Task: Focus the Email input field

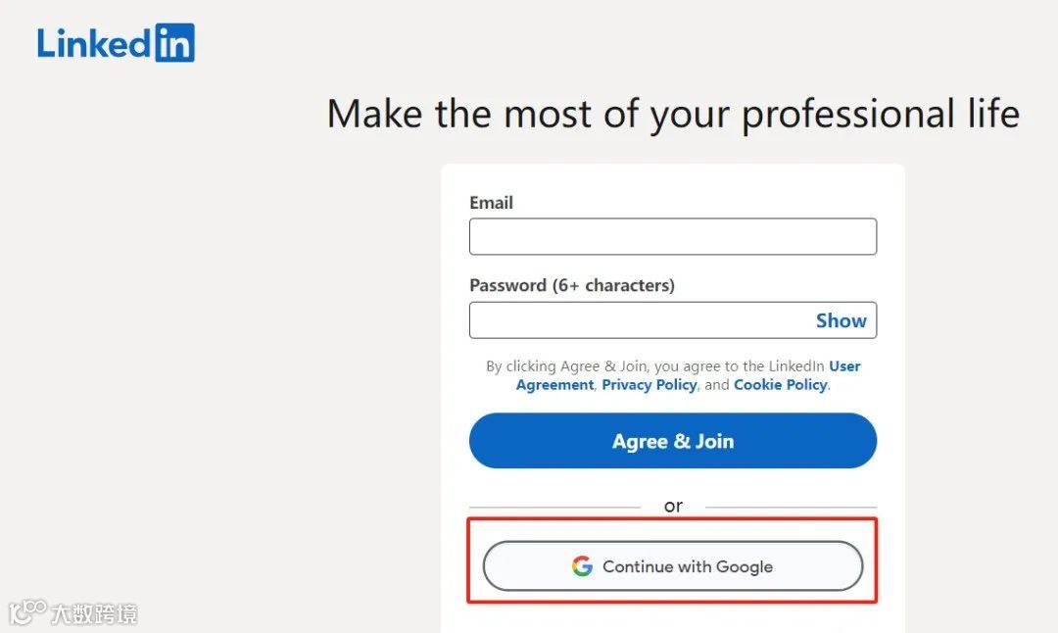Action: (672, 237)
